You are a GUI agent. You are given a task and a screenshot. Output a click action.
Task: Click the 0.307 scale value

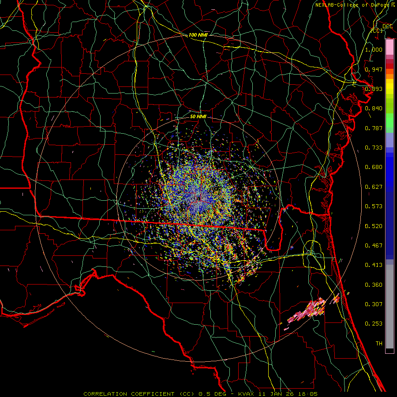[x=374, y=304]
